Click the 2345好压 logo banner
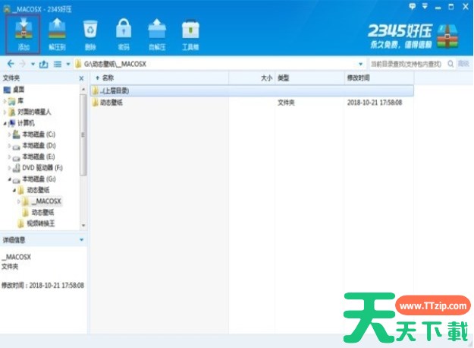This screenshot has width=474, height=348. (x=413, y=36)
